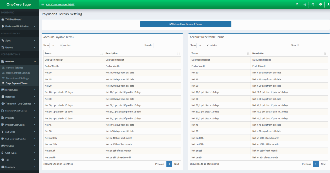Image resolution: width=330 pixels, height=173 pixels.
Task: Click Next in Account Payable pagination
Action: click(x=177, y=164)
